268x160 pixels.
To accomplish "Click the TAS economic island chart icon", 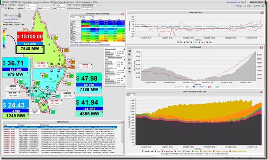I will tap(124, 76).
